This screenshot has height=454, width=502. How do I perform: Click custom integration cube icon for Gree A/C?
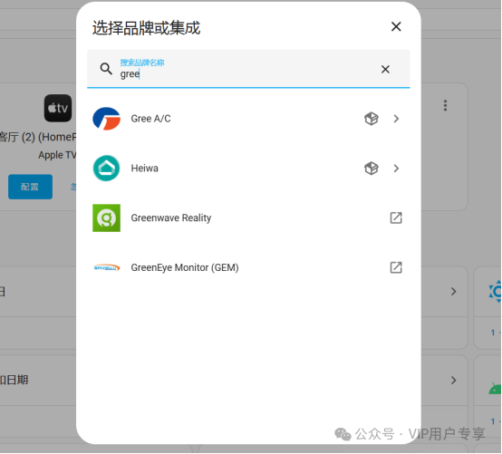[x=371, y=119]
